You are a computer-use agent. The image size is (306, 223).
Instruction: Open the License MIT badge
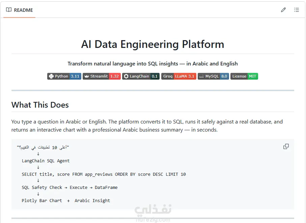pyautogui.click(x=244, y=76)
